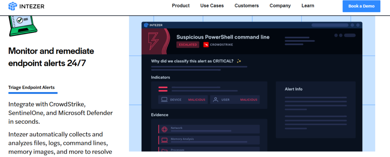
Task: Click the sparkle icon beside CRITICAL question
Action: pyautogui.click(x=239, y=61)
